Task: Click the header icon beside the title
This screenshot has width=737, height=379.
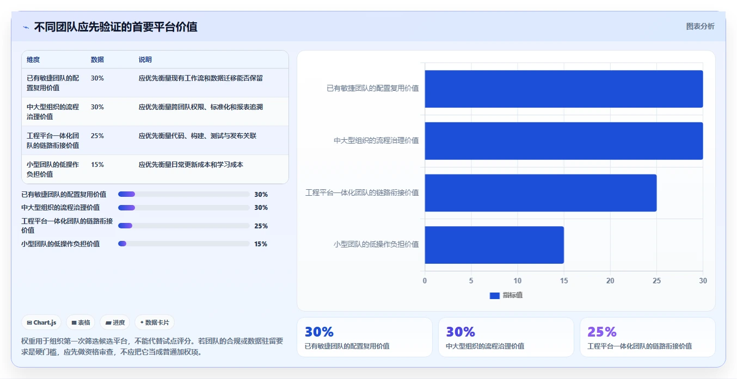Action: coord(26,27)
